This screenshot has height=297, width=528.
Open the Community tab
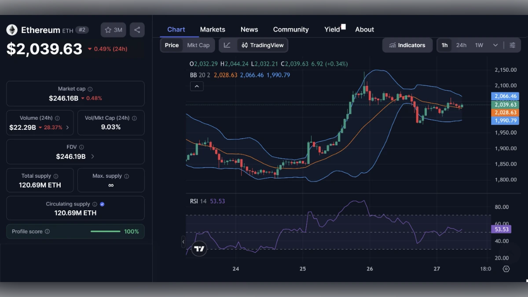coord(290,29)
